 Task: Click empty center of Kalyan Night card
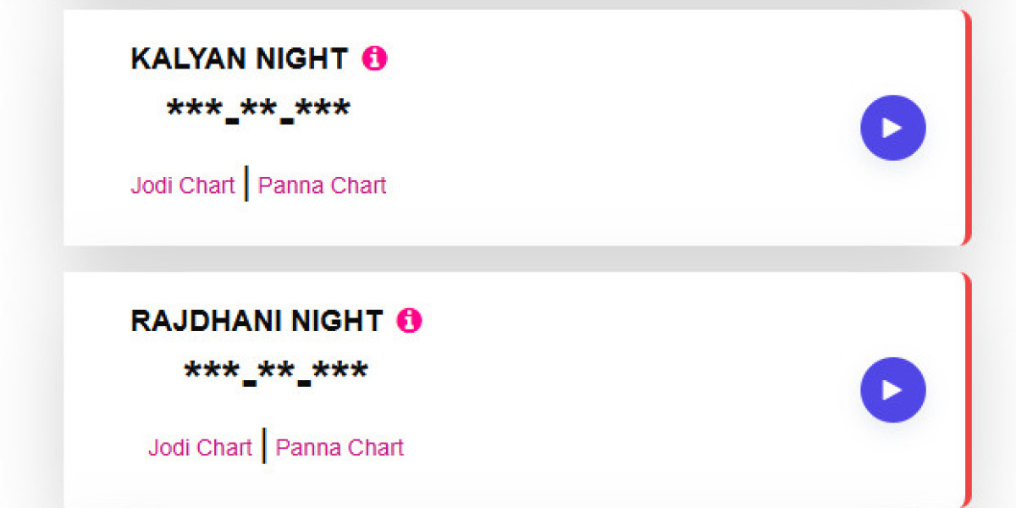(x=593, y=127)
